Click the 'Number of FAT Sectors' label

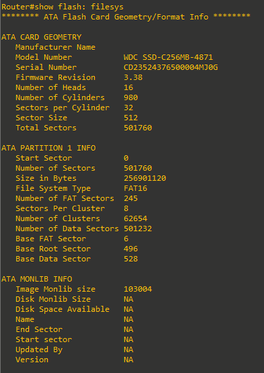click(65, 198)
